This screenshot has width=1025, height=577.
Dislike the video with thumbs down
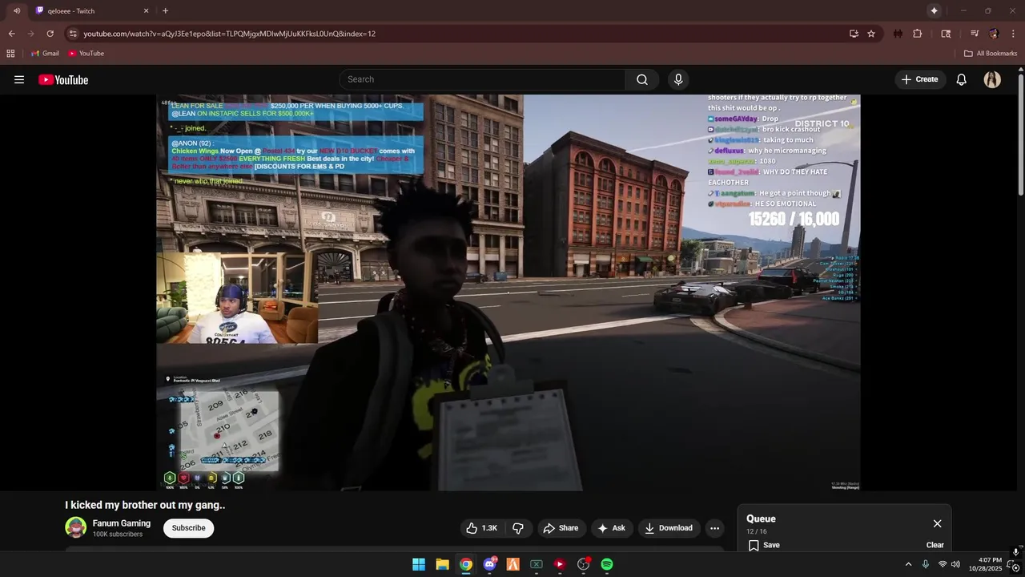pyautogui.click(x=518, y=528)
